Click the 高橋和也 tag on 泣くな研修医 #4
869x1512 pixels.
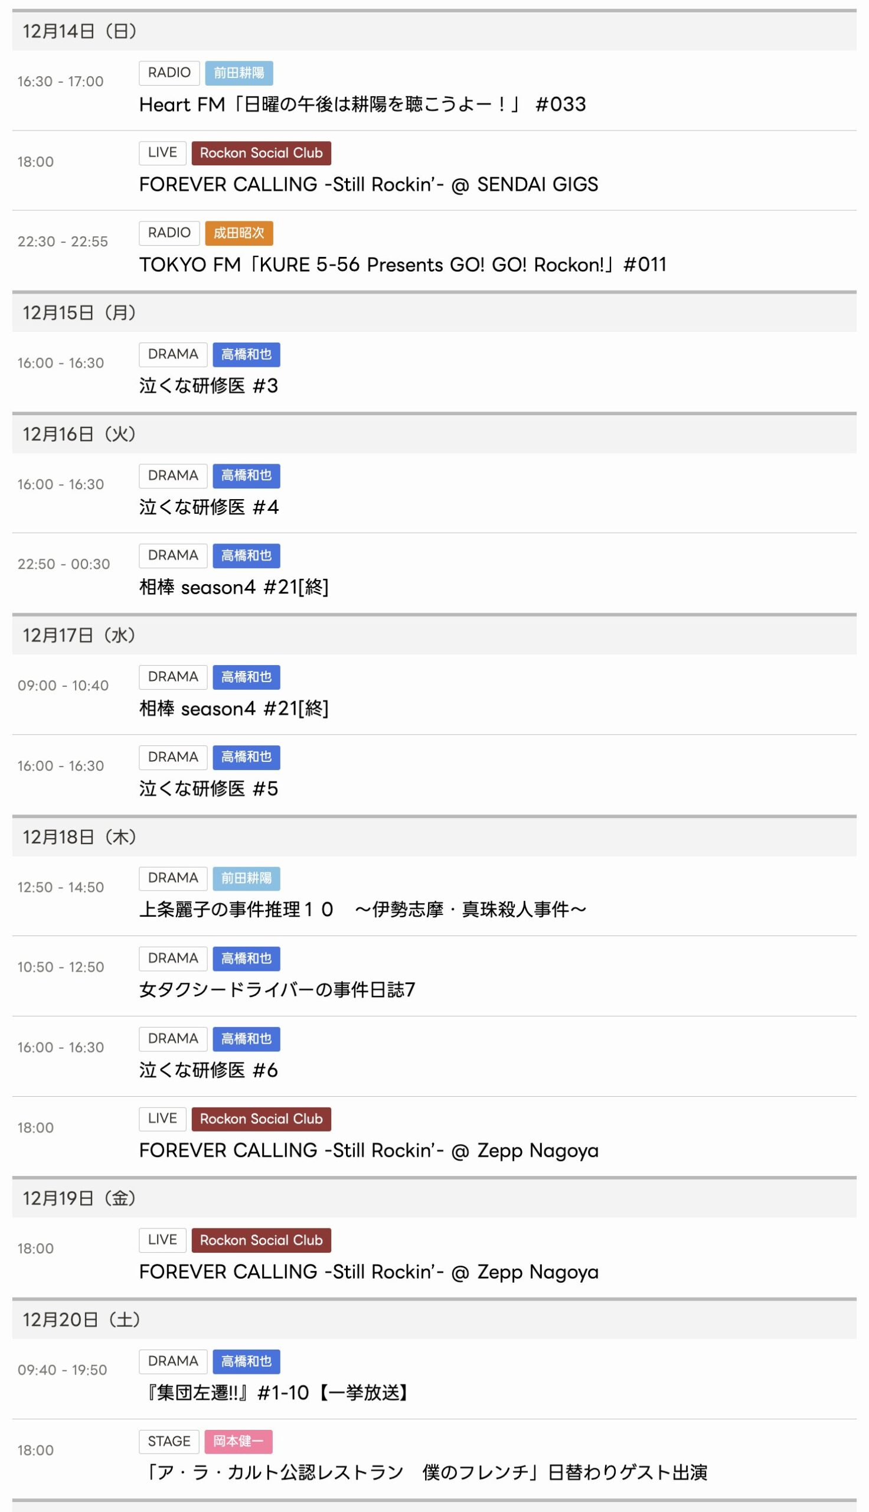pyautogui.click(x=246, y=475)
